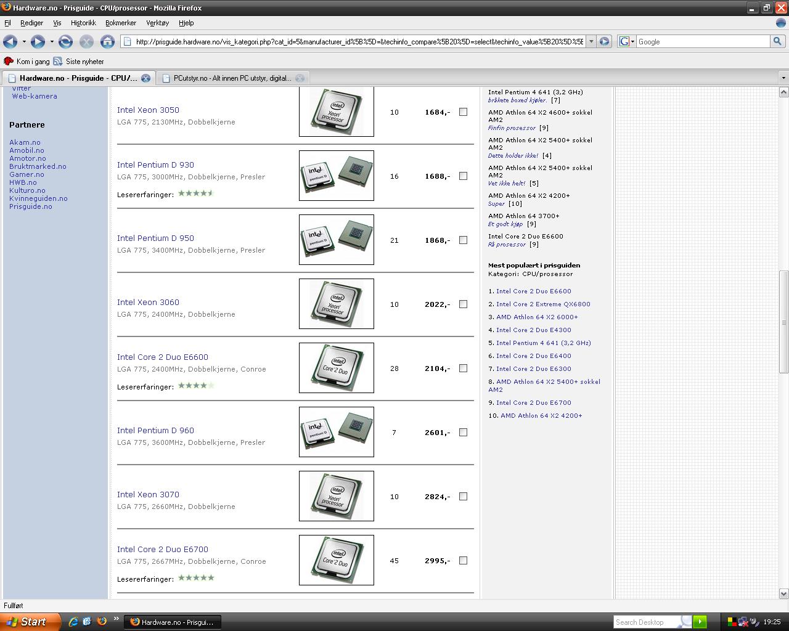Tick the compare checkbox for Pentium D 930
The image size is (789, 631).
pyautogui.click(x=463, y=176)
